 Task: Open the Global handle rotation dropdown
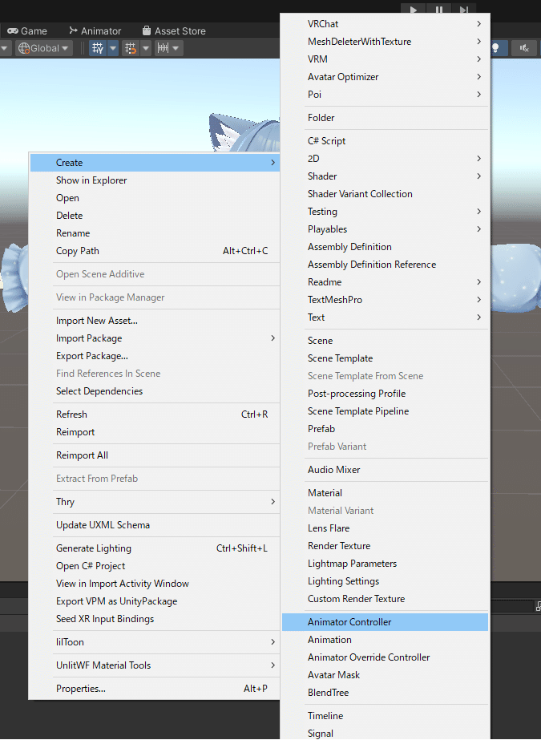point(43,48)
